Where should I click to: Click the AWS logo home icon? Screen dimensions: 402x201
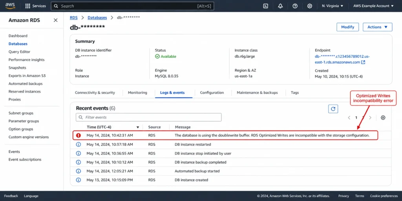pos(10,5)
